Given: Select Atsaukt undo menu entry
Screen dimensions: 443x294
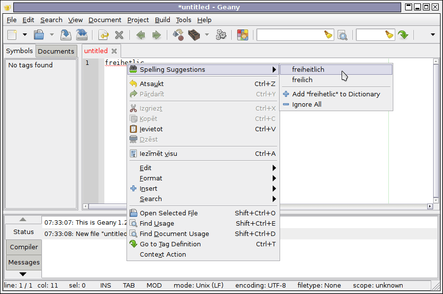Looking at the screenshot, I should point(203,84).
